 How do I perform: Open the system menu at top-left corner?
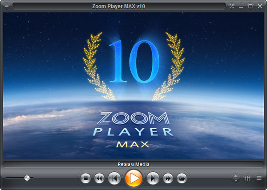[6, 6]
